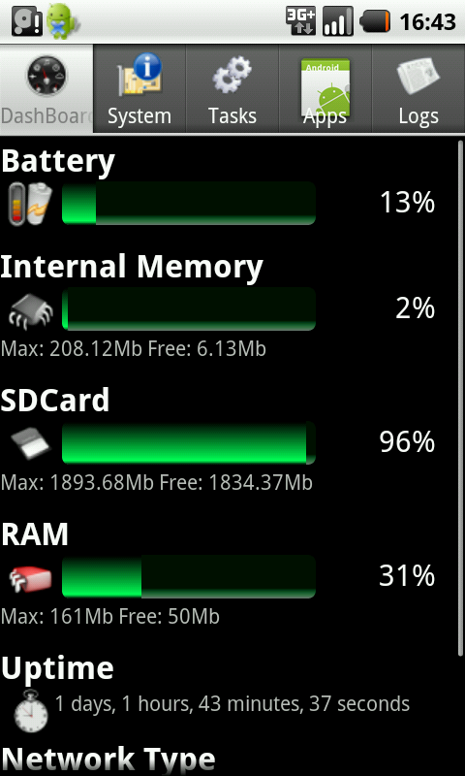Tap the Android robot status bar icon
Image resolution: width=465 pixels, height=776 pixels.
(62, 21)
